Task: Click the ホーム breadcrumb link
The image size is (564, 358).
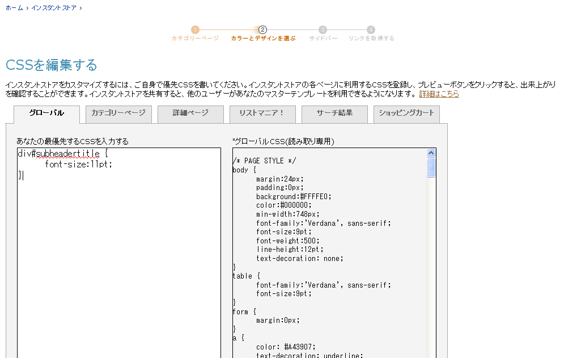Action: point(14,8)
